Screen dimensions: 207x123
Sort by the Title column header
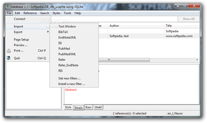pyautogui.click(x=182, y=26)
